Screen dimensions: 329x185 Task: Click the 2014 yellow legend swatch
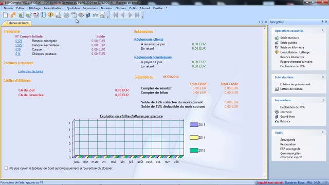194,137
